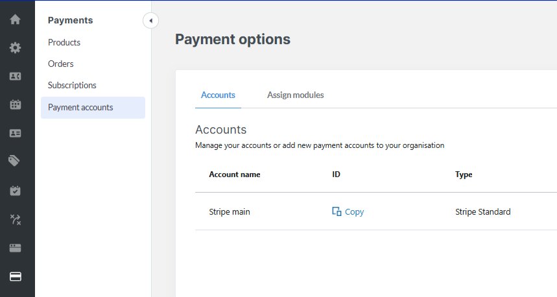Open the tags icon in sidebar
The width and height of the screenshot is (557, 297).
click(x=15, y=161)
